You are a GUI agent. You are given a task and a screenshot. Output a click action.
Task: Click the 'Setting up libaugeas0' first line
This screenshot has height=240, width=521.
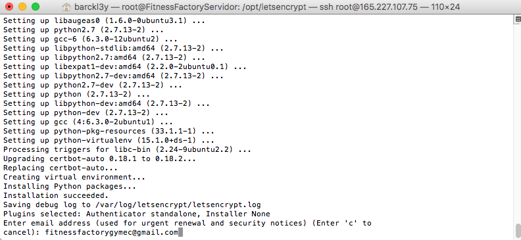pos(104,20)
